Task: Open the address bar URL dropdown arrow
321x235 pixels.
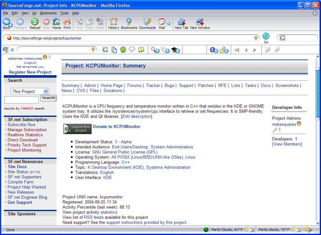Action: (x=256, y=38)
